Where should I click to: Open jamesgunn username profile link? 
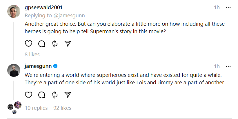[x=38, y=66]
